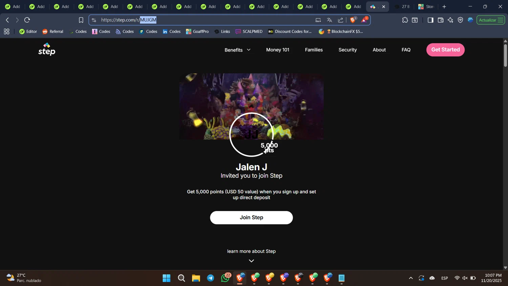This screenshot has height=286, width=508.
Task: Toggle the browser sidebar panel icon
Action: coord(430,20)
